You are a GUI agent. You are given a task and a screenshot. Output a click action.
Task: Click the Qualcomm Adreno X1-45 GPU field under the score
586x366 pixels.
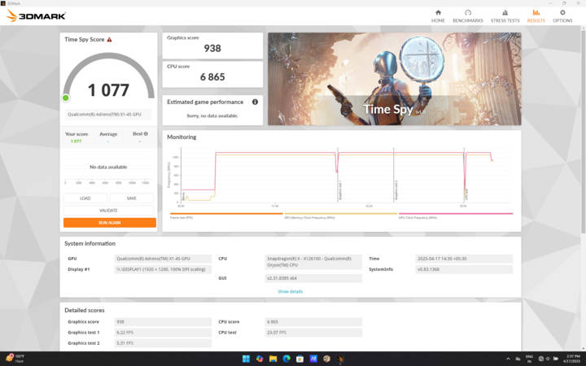[108, 115]
